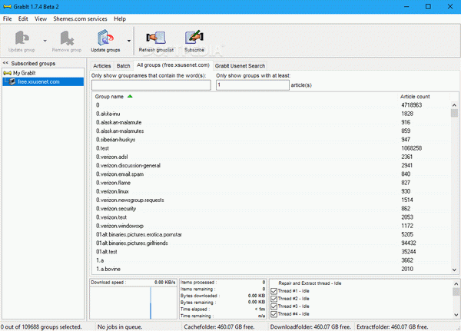The height and width of the screenshot is (331, 461).
Task: Click the My GrabIt tree icon
Action: 8,73
